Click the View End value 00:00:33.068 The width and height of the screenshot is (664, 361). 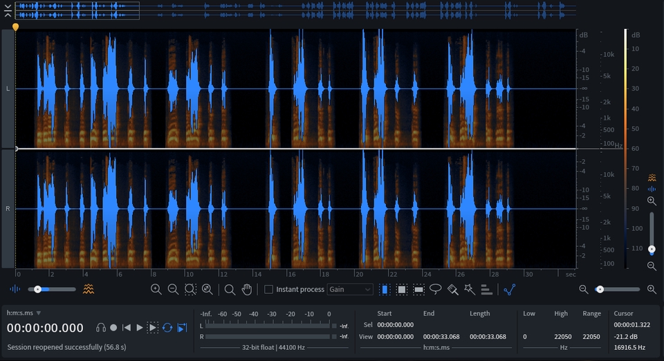(441, 337)
